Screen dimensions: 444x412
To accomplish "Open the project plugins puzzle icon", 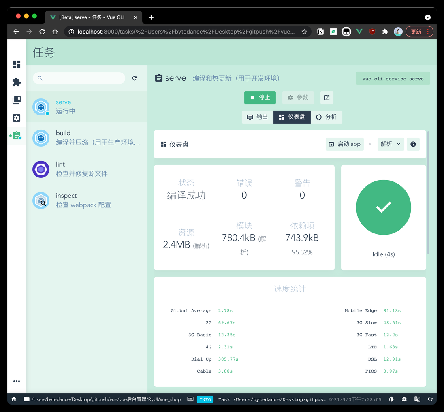I will click(17, 82).
